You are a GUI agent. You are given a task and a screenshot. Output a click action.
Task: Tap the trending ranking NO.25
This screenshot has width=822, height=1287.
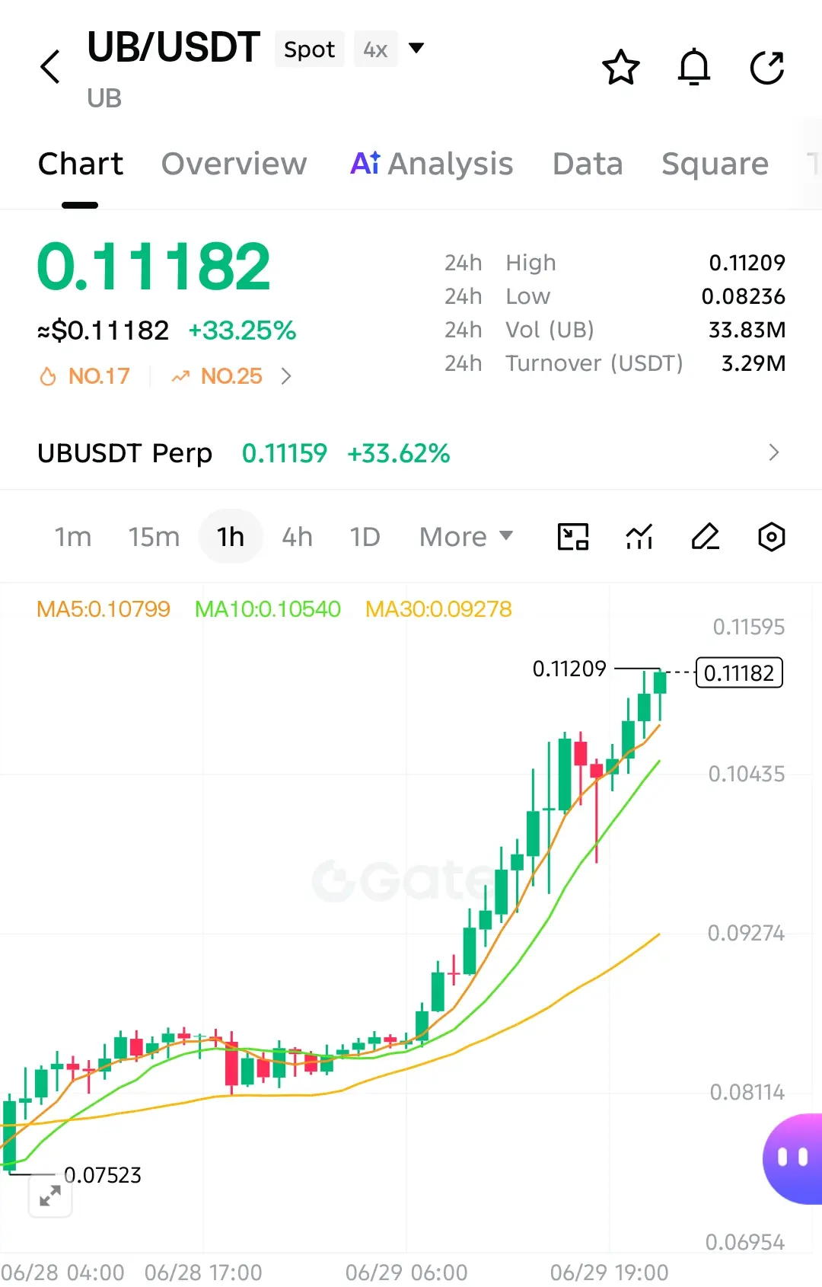tap(217, 376)
